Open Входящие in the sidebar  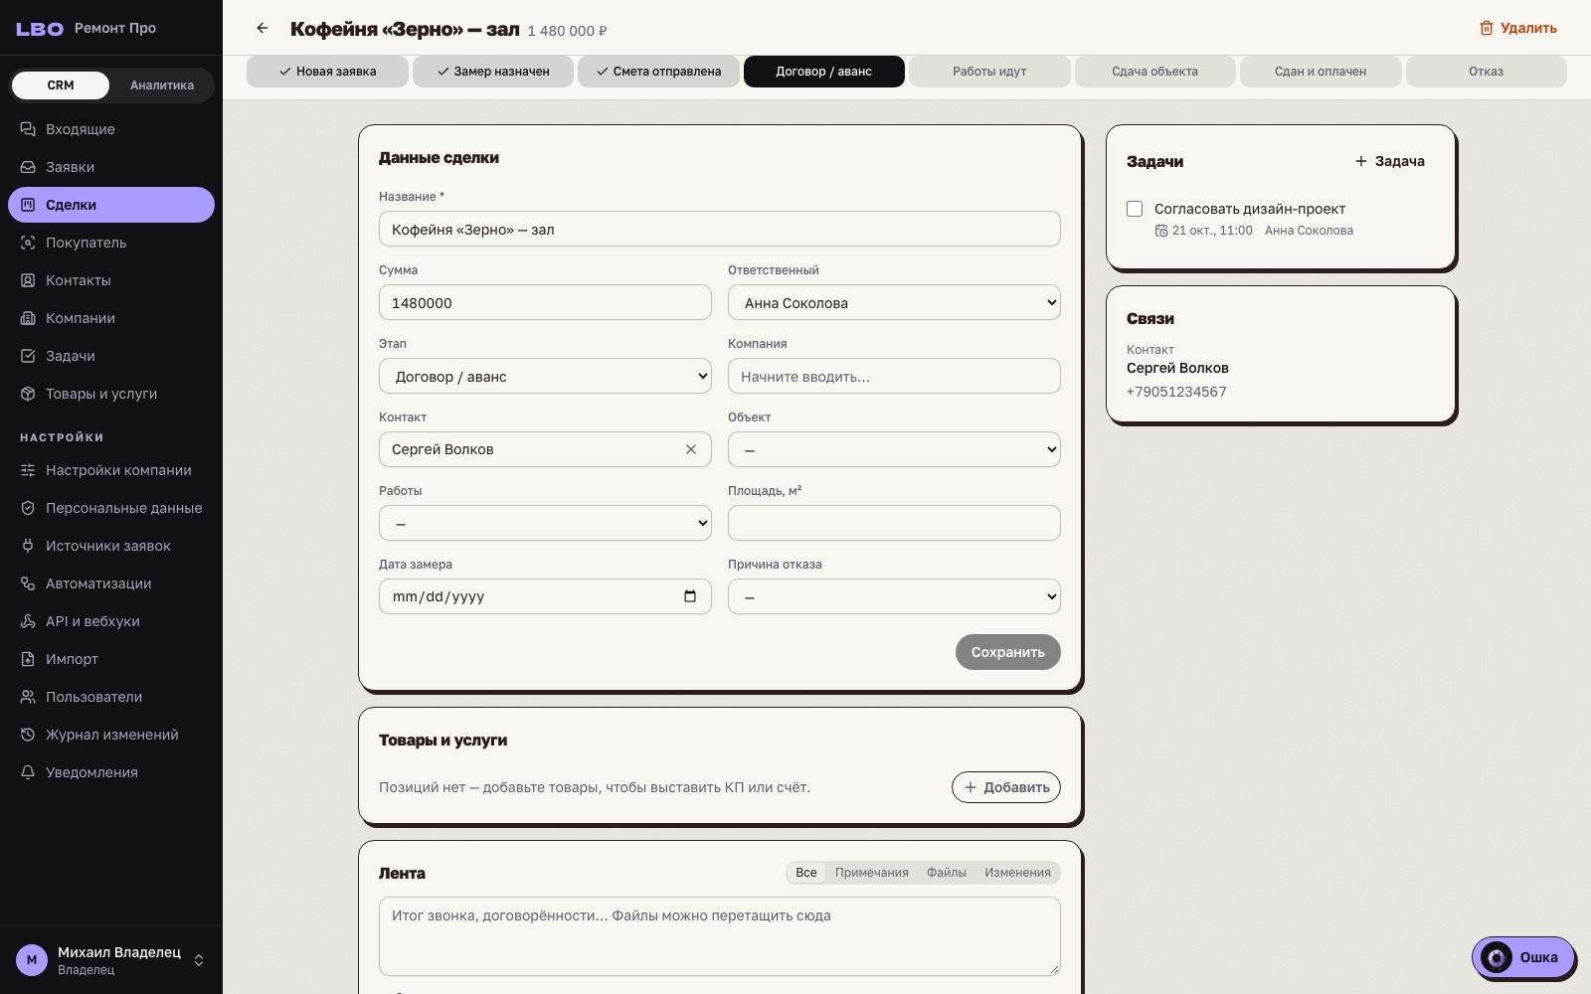111,129
